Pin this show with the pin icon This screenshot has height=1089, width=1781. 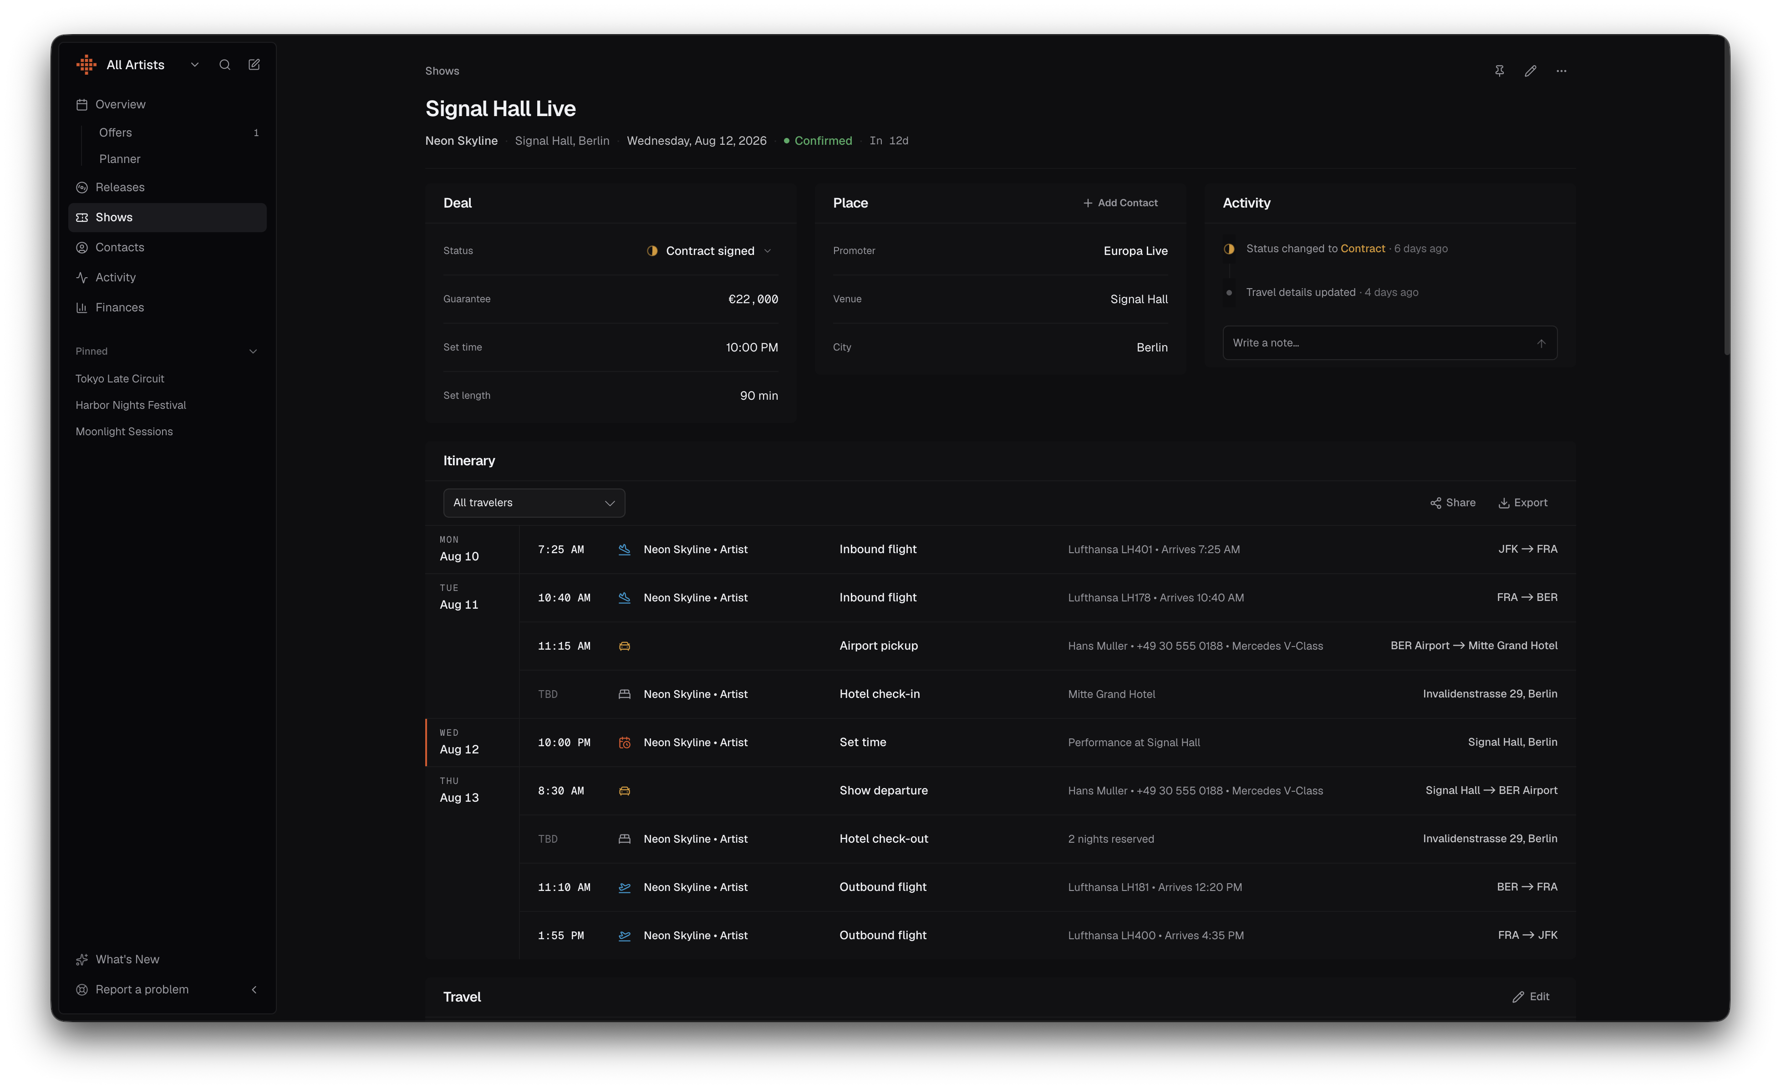(1499, 71)
